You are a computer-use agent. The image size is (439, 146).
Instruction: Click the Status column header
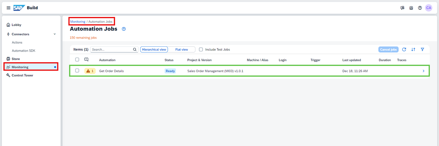[169, 60]
